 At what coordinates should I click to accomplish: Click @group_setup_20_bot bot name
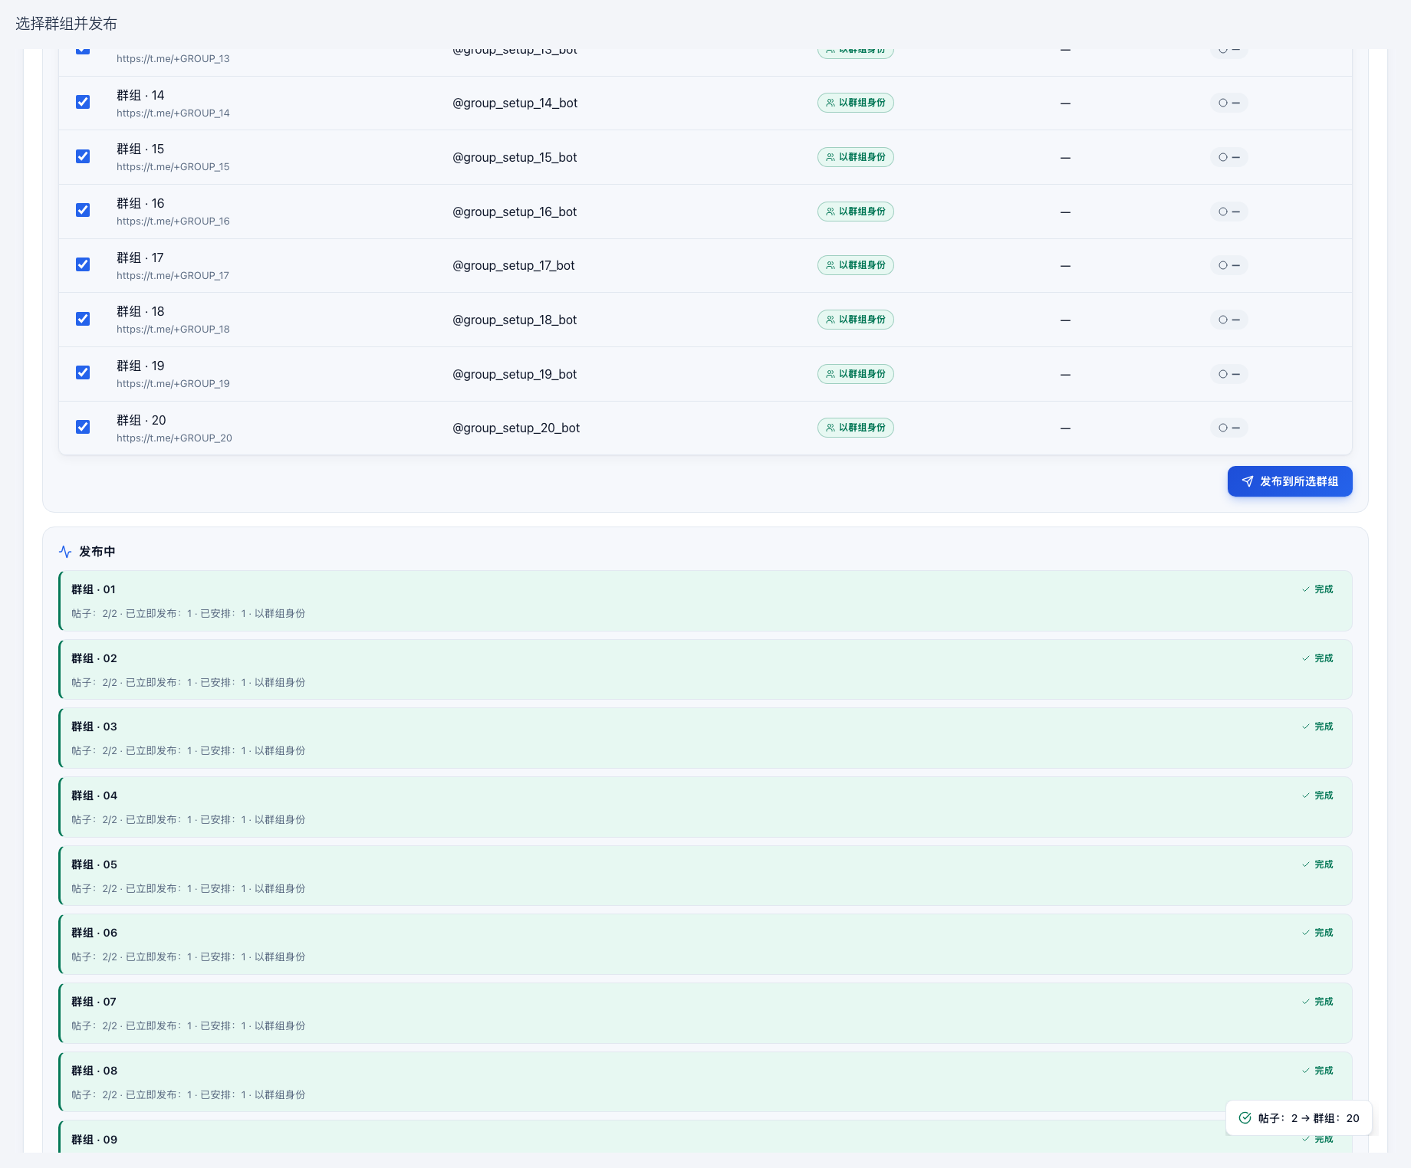516,428
